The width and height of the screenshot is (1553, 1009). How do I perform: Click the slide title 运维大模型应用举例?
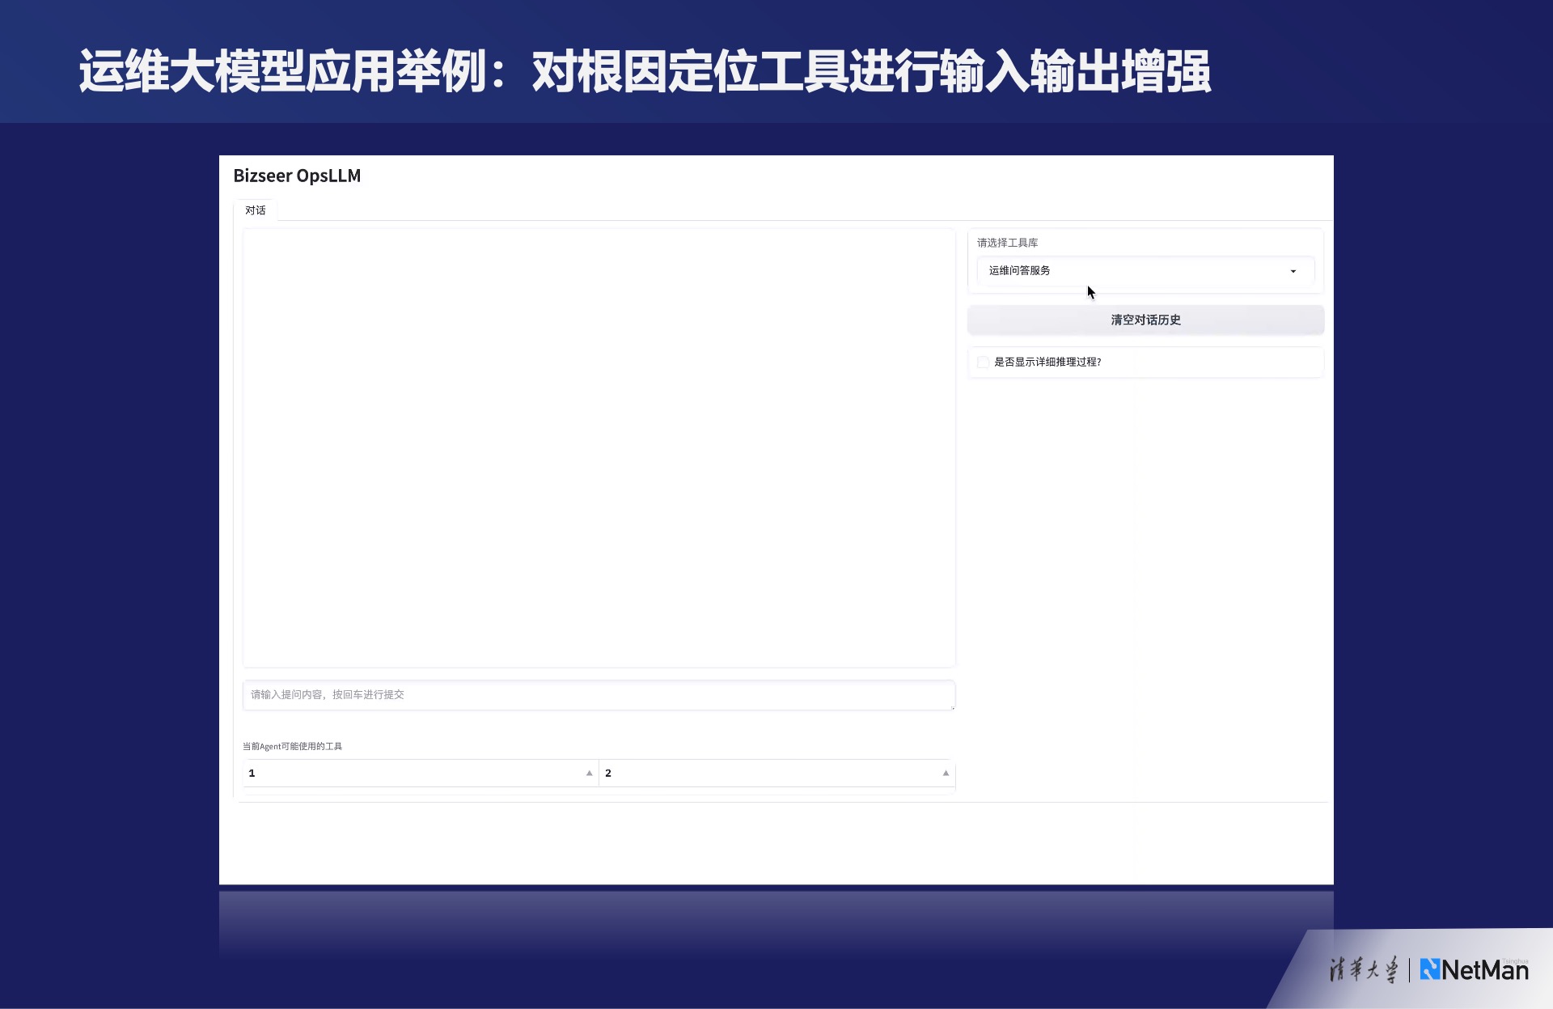coord(283,71)
